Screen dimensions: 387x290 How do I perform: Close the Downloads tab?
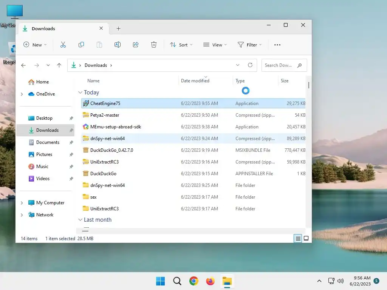point(101,28)
